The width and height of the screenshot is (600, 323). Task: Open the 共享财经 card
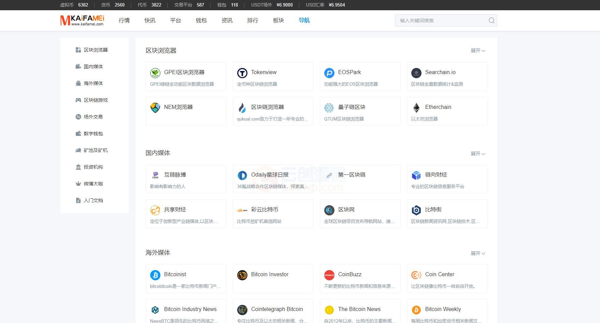coord(186,214)
